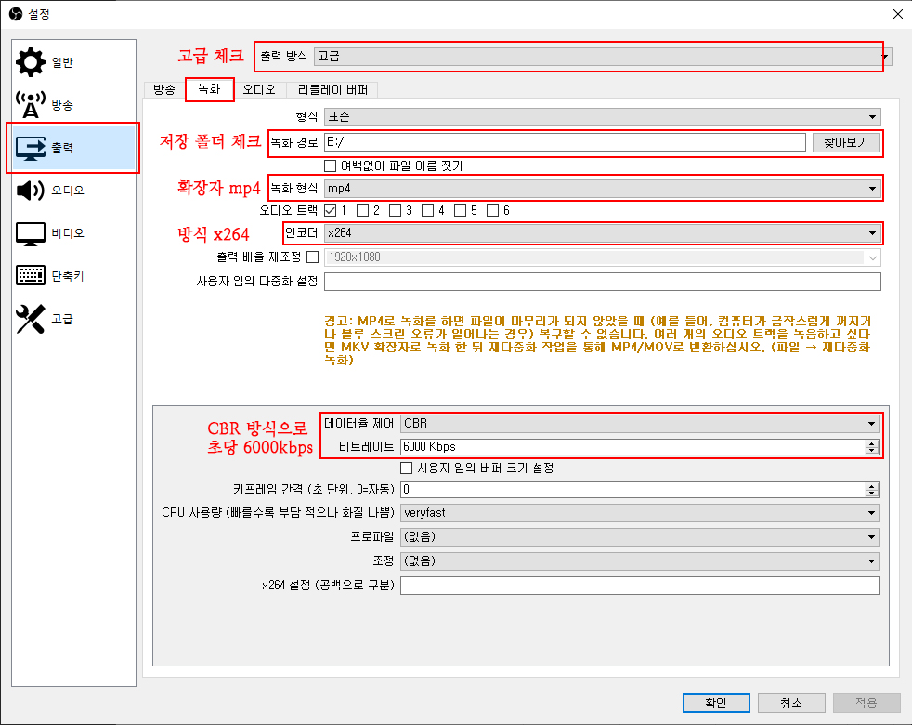
Task: Open the 조정 dropdown showing (없음)
Action: [x=641, y=561]
